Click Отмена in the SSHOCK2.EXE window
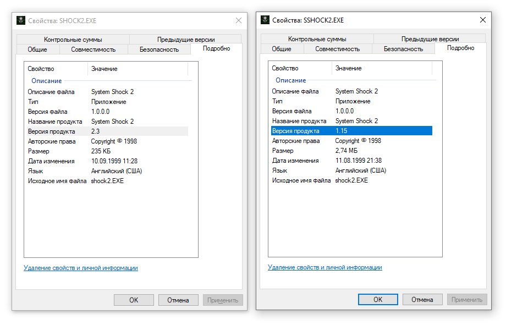 422,300
